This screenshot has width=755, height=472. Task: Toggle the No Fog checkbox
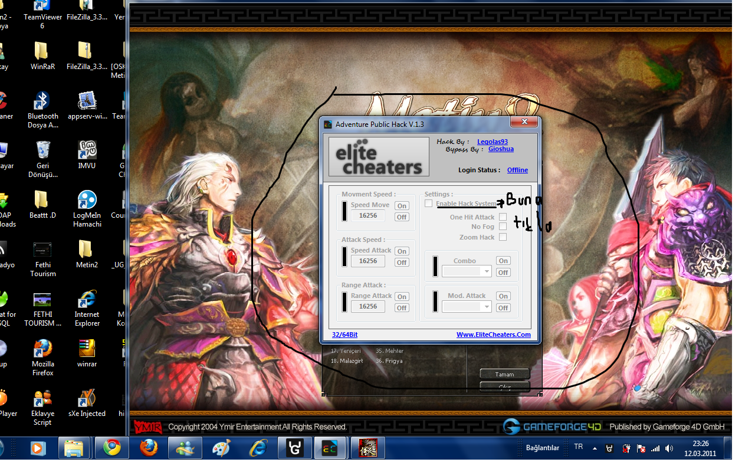coord(503,227)
